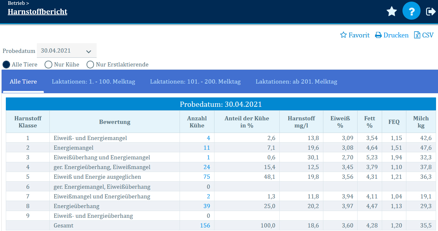Viewport: 438px width, 231px height.
Task: Select the Nur Kühe radio button
Action: tap(48, 65)
